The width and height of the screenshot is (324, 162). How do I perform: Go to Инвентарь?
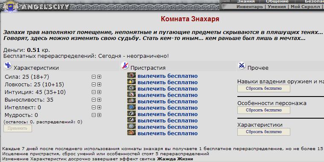(249, 6)
